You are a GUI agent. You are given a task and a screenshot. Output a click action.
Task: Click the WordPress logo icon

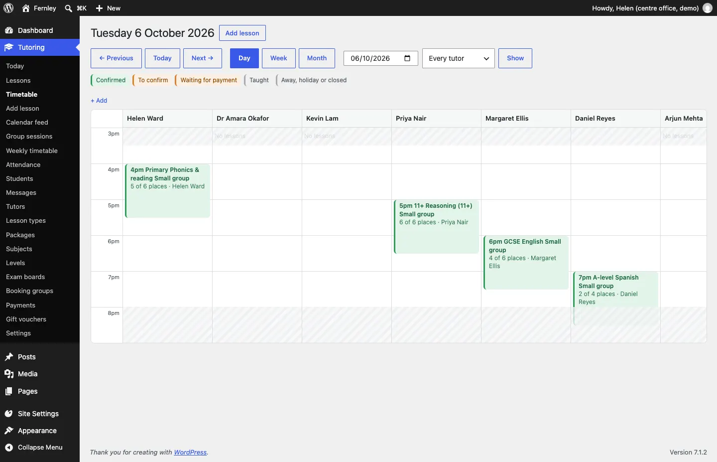click(8, 8)
